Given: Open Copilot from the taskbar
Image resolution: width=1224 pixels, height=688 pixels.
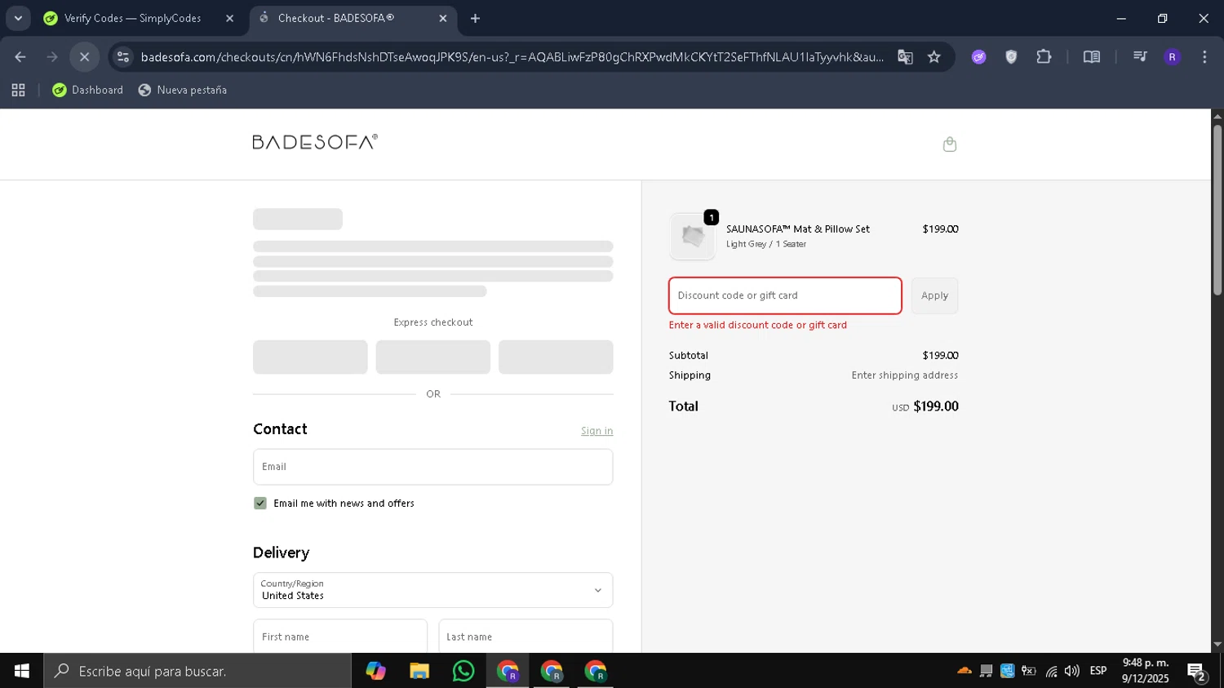Looking at the screenshot, I should point(375,671).
